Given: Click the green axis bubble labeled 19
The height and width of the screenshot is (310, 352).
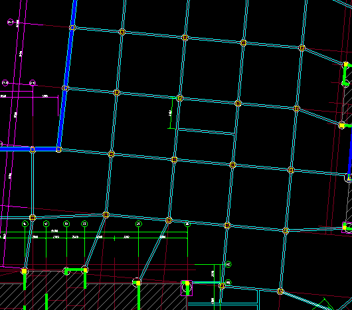Looking at the screenshot, I should point(66,224).
